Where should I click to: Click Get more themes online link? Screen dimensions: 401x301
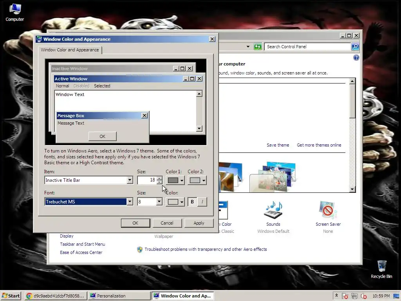[319, 145]
